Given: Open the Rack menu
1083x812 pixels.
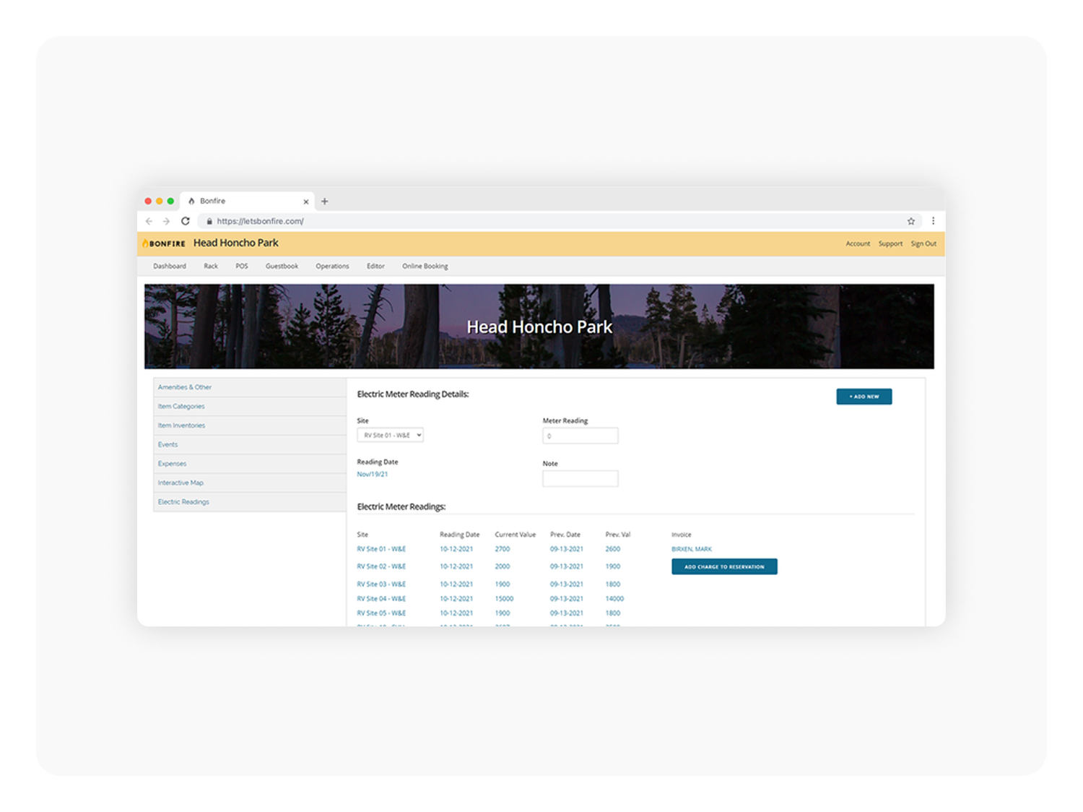Looking at the screenshot, I should (x=211, y=267).
